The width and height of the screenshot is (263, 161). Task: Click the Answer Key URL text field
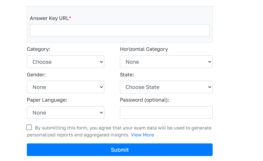point(120,31)
